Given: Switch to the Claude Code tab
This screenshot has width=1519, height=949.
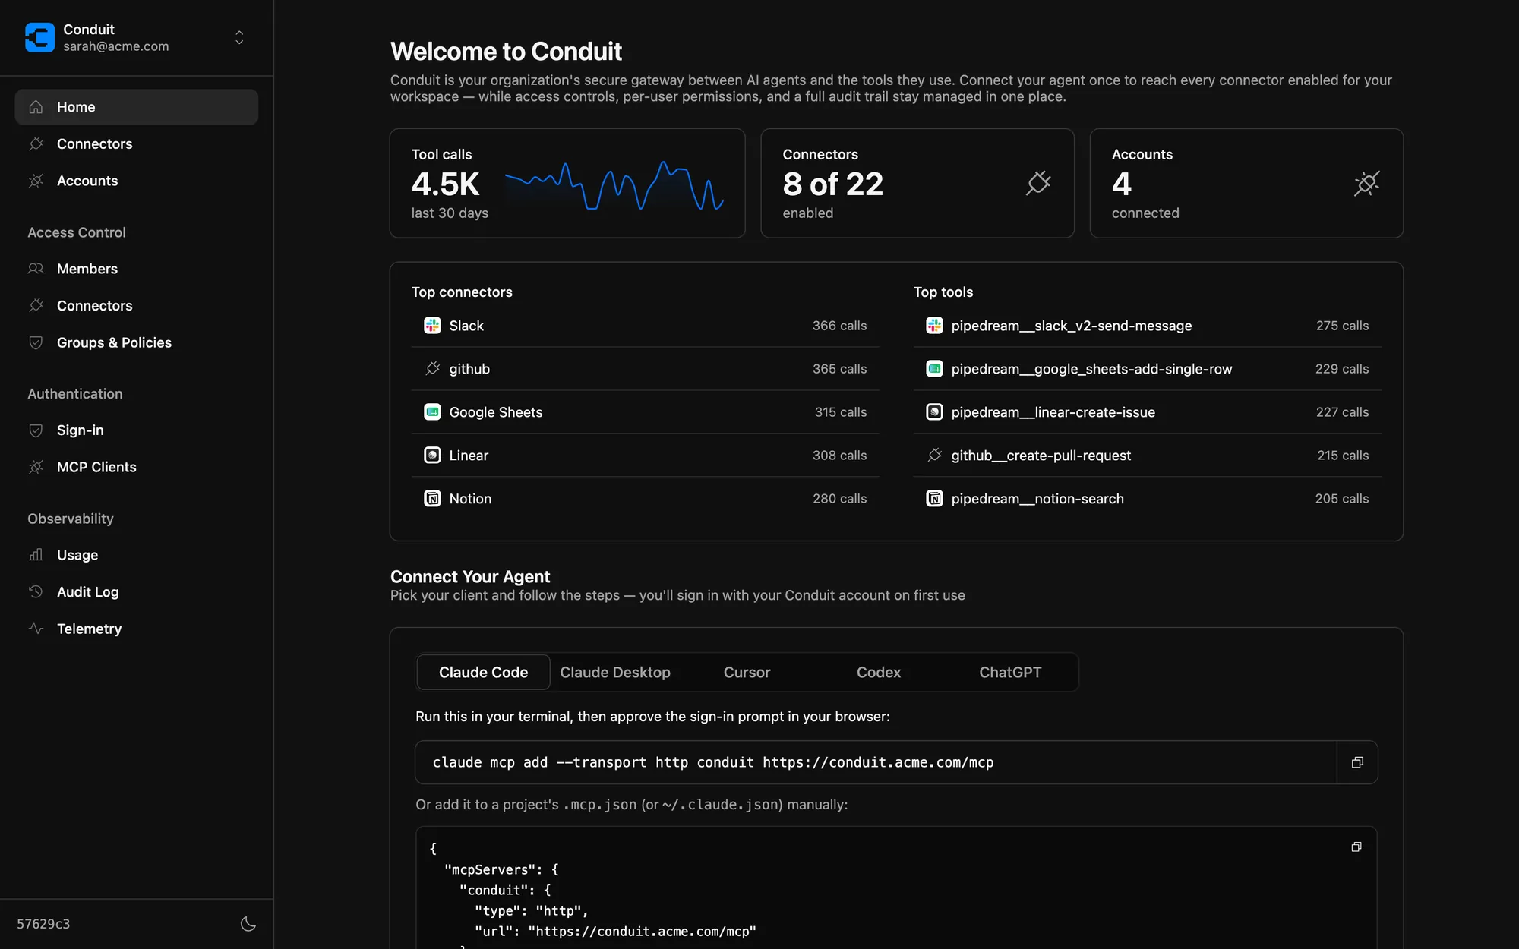Looking at the screenshot, I should tap(483, 673).
